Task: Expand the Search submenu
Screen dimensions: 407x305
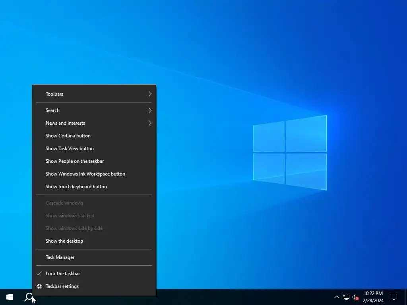Action: (94, 110)
